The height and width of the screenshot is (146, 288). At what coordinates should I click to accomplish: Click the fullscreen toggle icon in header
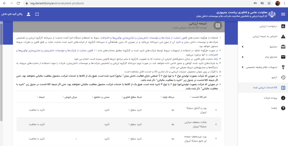tap(37, 14)
